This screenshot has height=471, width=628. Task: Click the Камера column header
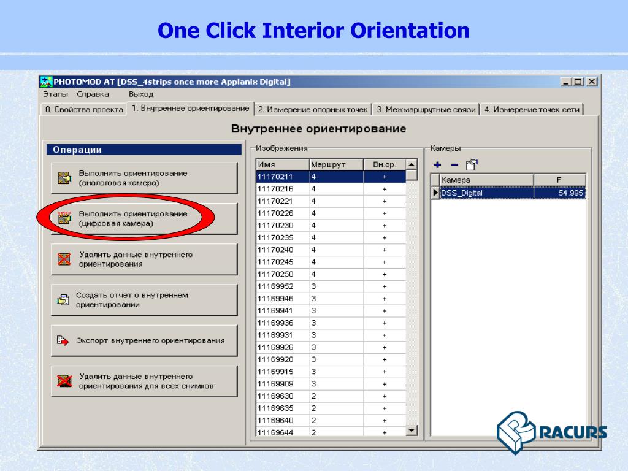point(486,180)
